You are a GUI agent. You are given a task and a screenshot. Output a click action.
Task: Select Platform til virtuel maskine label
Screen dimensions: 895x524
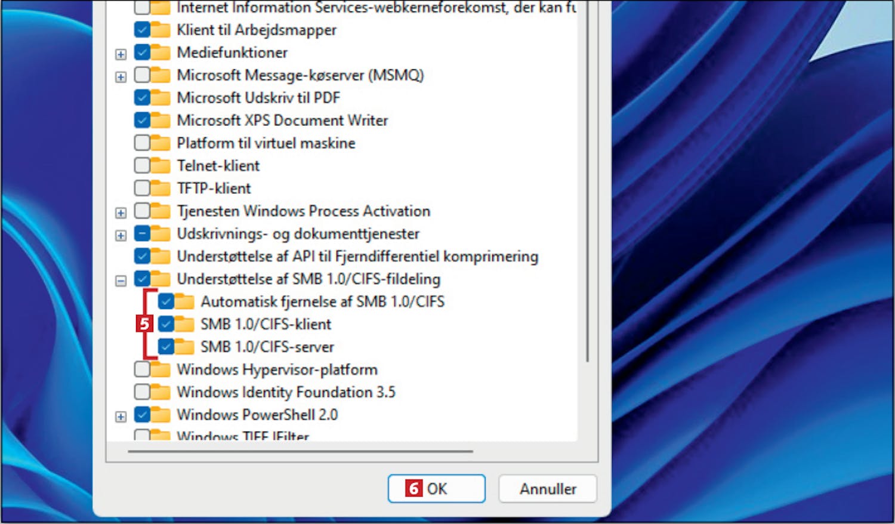pyautogui.click(x=266, y=143)
